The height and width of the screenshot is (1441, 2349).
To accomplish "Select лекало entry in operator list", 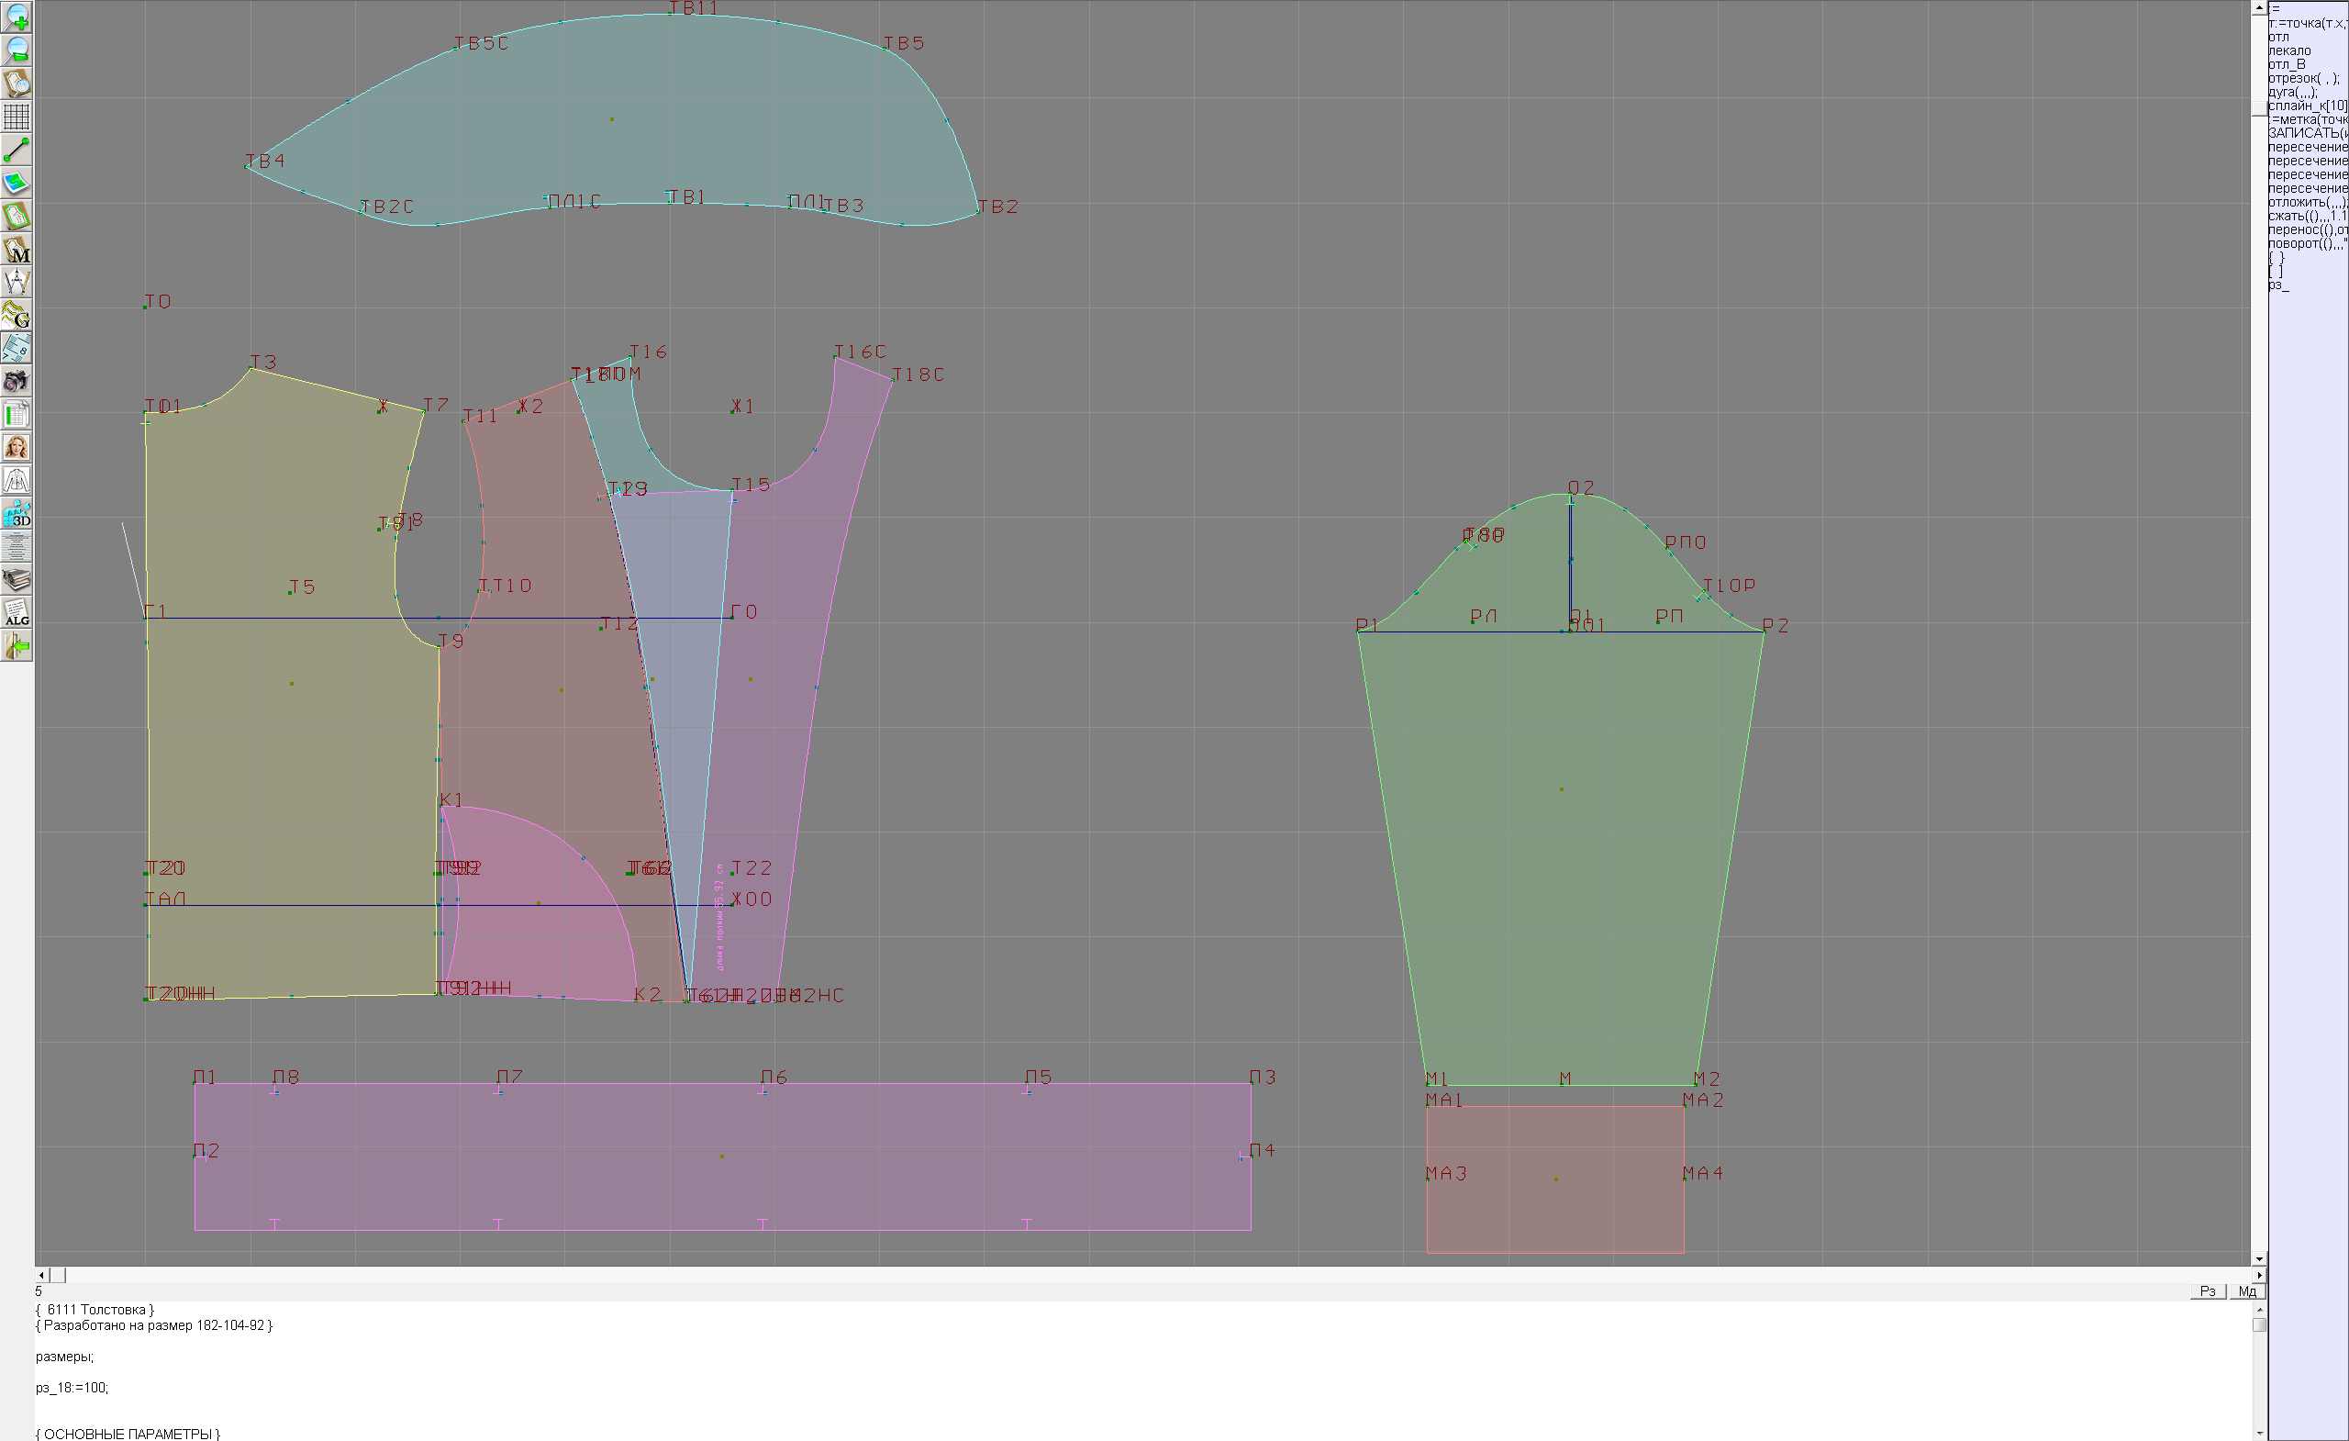I will point(2289,50).
